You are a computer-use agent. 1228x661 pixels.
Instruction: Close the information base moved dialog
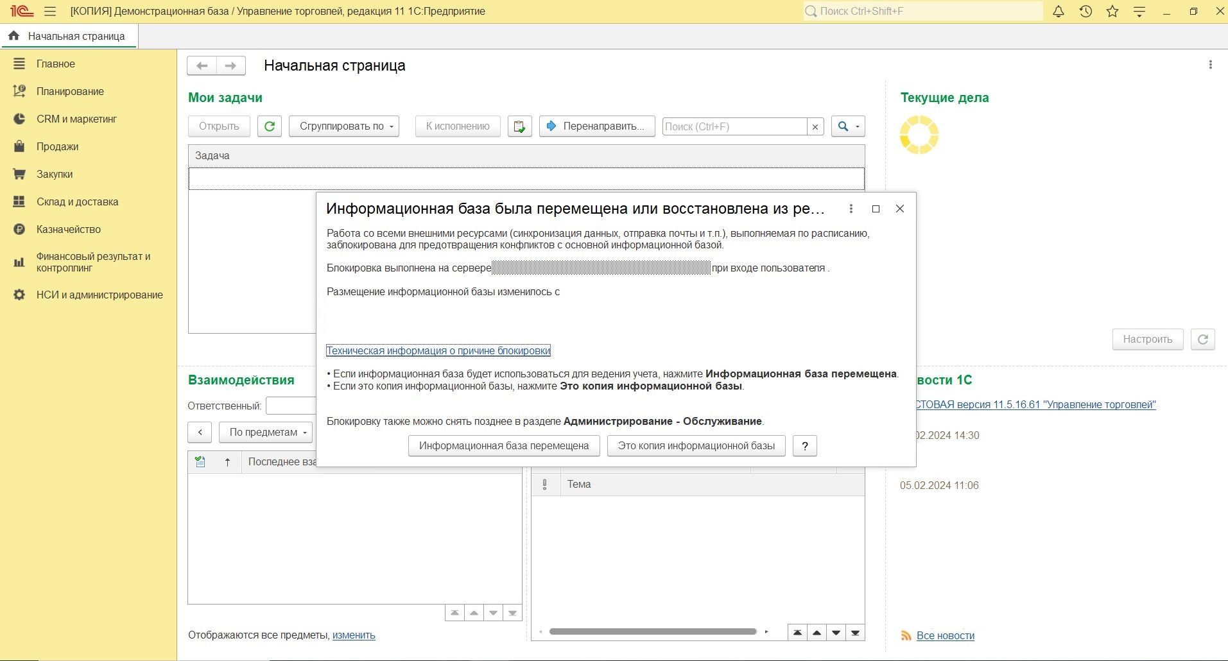[x=900, y=209]
